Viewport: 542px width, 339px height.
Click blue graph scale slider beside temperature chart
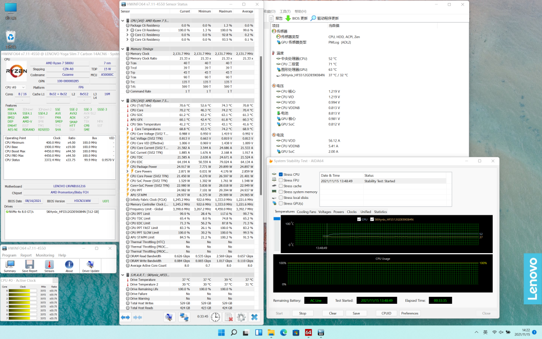277,218
